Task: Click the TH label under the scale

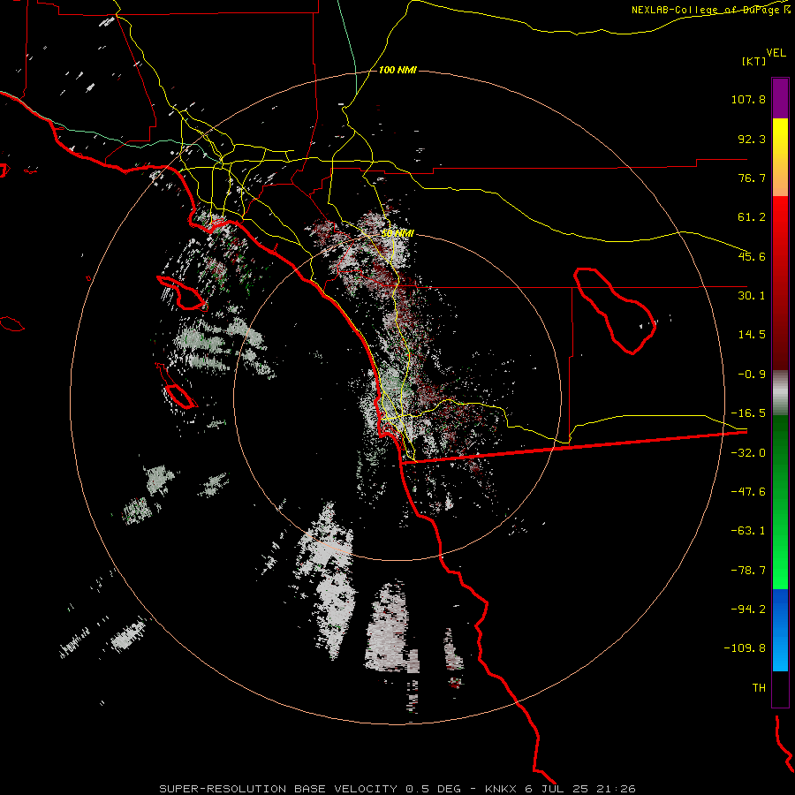Action: [x=759, y=688]
